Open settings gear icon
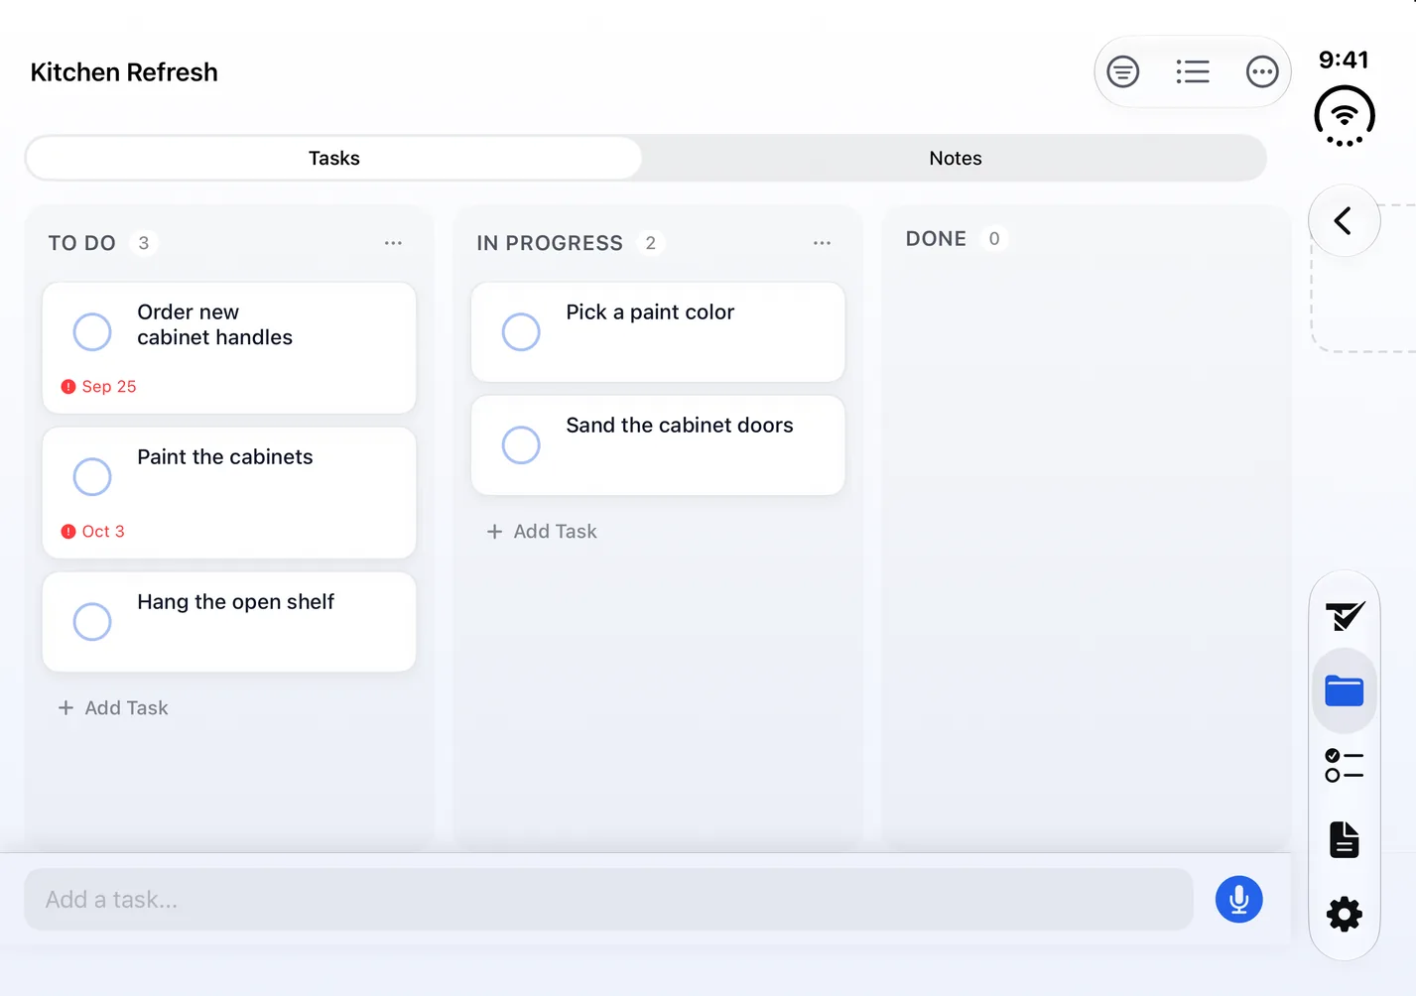 pyautogui.click(x=1345, y=914)
